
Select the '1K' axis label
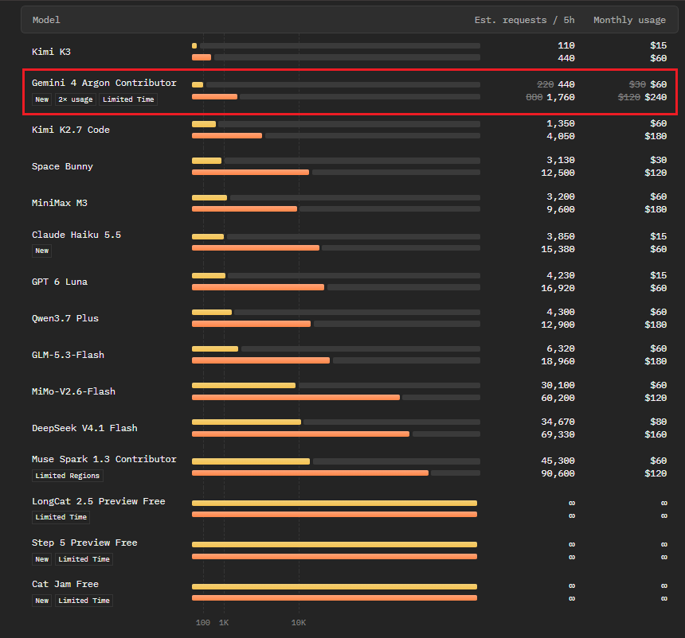[224, 623]
